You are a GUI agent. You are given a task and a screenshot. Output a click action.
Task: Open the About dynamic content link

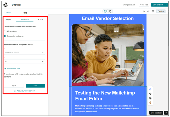pyautogui.click(x=26, y=91)
